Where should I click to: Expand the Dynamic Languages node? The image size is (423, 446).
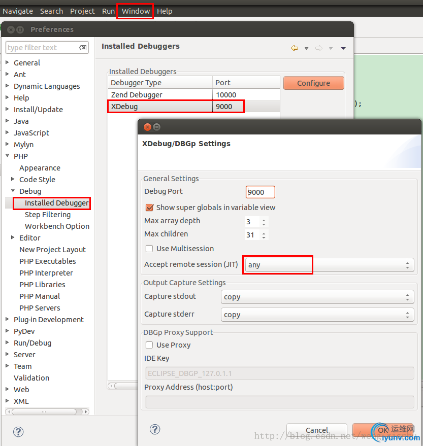pyautogui.click(x=8, y=86)
